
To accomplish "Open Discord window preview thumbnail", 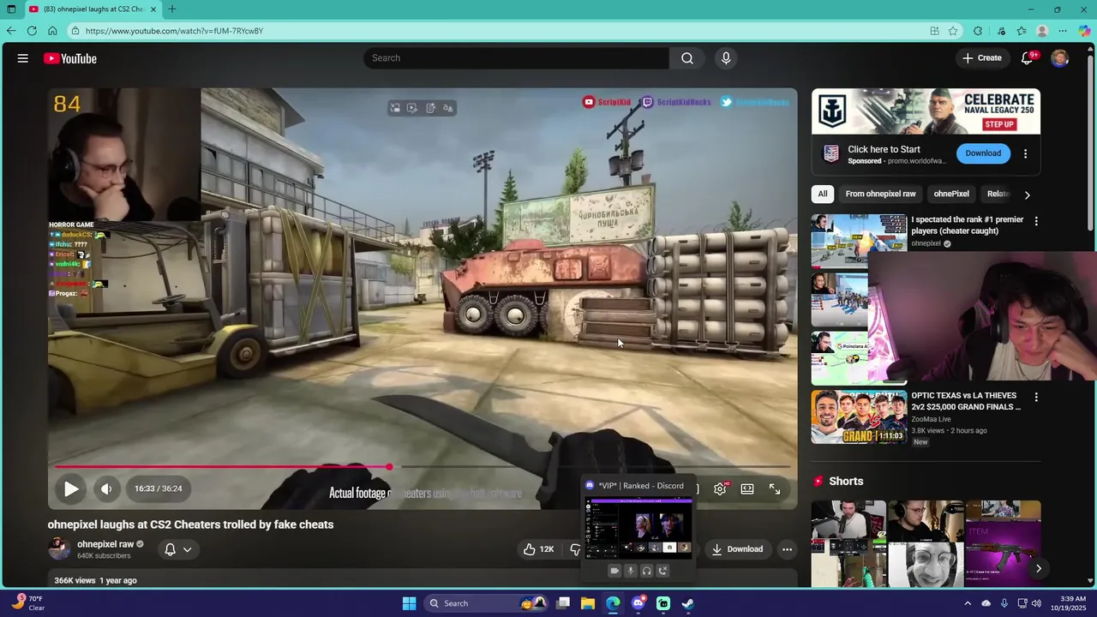I will [638, 528].
